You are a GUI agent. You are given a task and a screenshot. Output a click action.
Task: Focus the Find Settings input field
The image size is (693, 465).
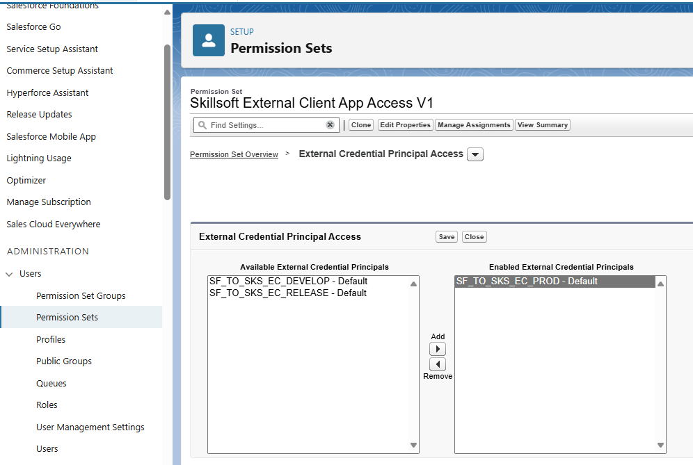(267, 125)
